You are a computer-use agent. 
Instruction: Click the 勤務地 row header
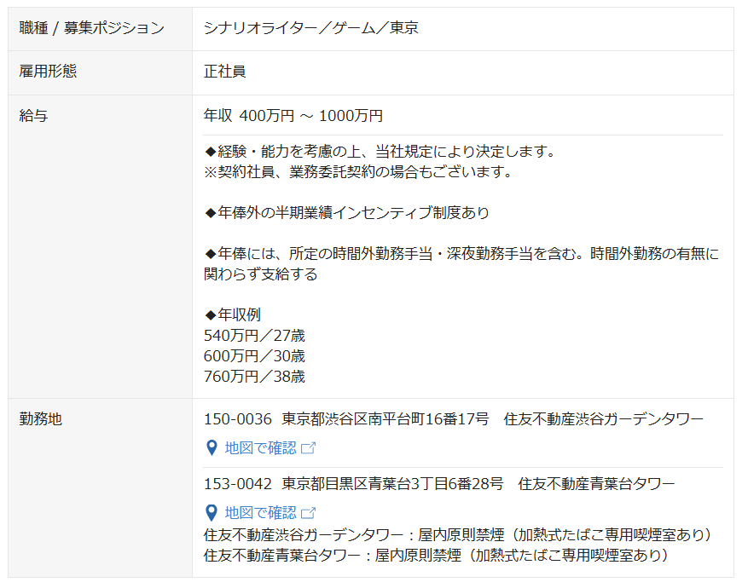[x=40, y=419]
